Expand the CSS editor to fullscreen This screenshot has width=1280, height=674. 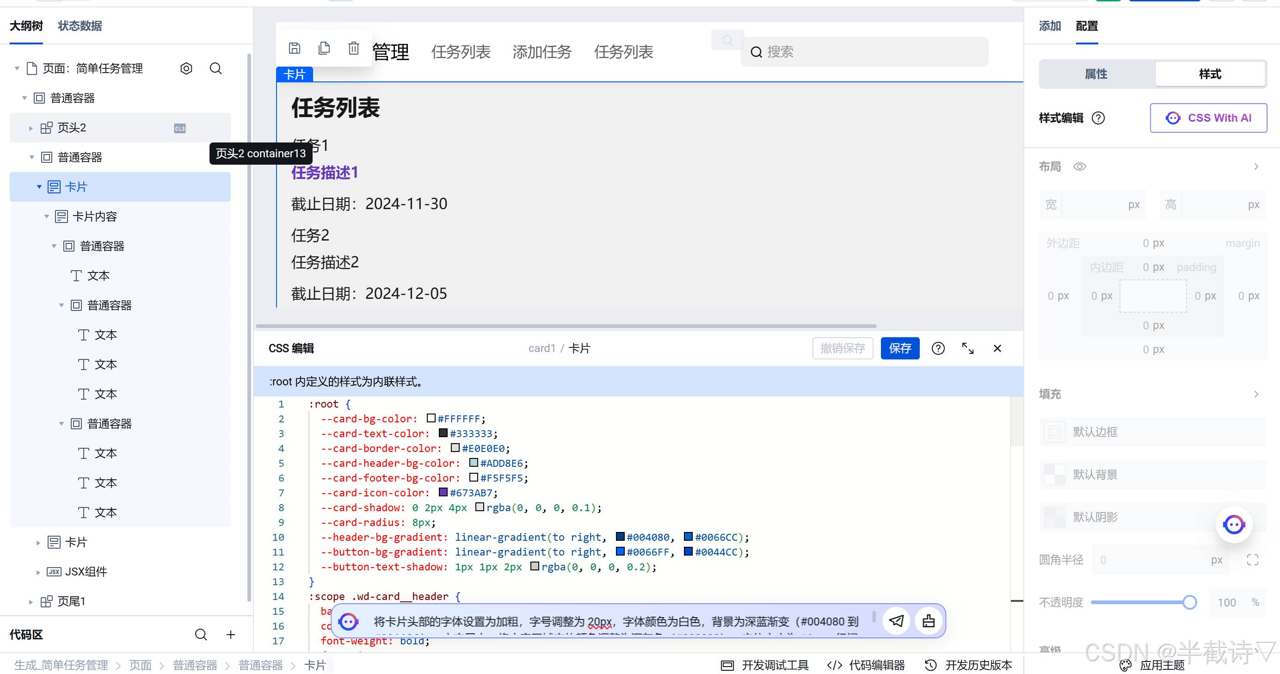(x=967, y=348)
